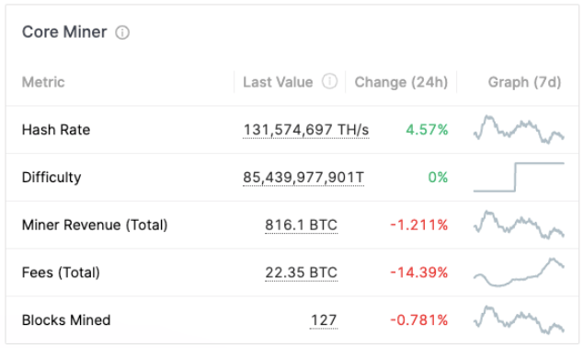The image size is (583, 348).
Task: Select the Fees (Total) metric row label
Action: (61, 273)
